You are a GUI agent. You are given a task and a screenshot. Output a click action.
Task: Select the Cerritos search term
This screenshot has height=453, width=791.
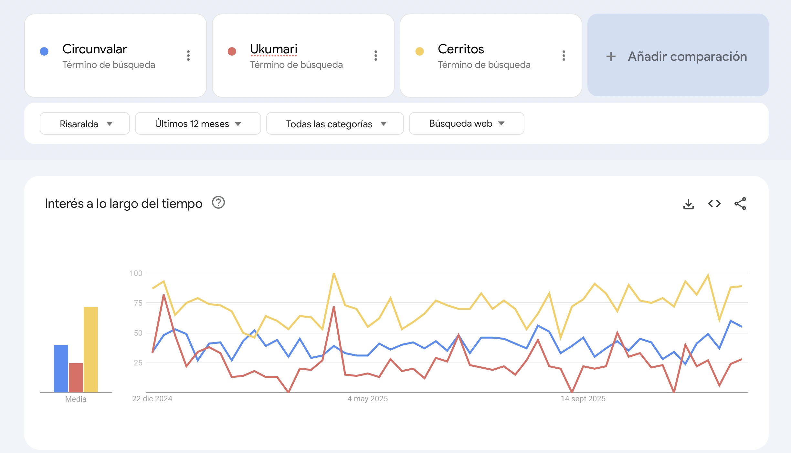(x=461, y=49)
